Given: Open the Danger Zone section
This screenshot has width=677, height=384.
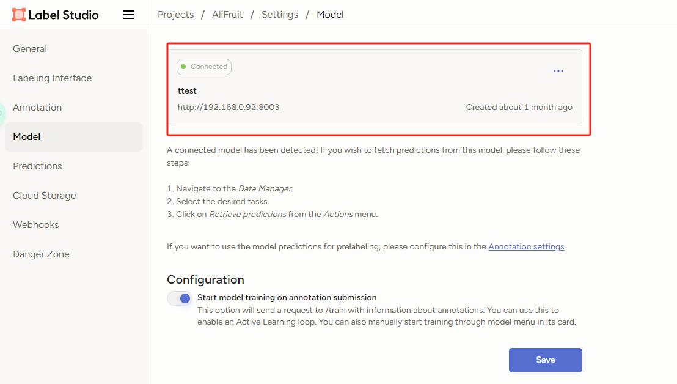Looking at the screenshot, I should [41, 254].
